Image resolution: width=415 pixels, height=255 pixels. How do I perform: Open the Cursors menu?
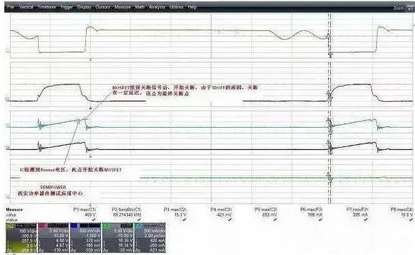coord(102,7)
